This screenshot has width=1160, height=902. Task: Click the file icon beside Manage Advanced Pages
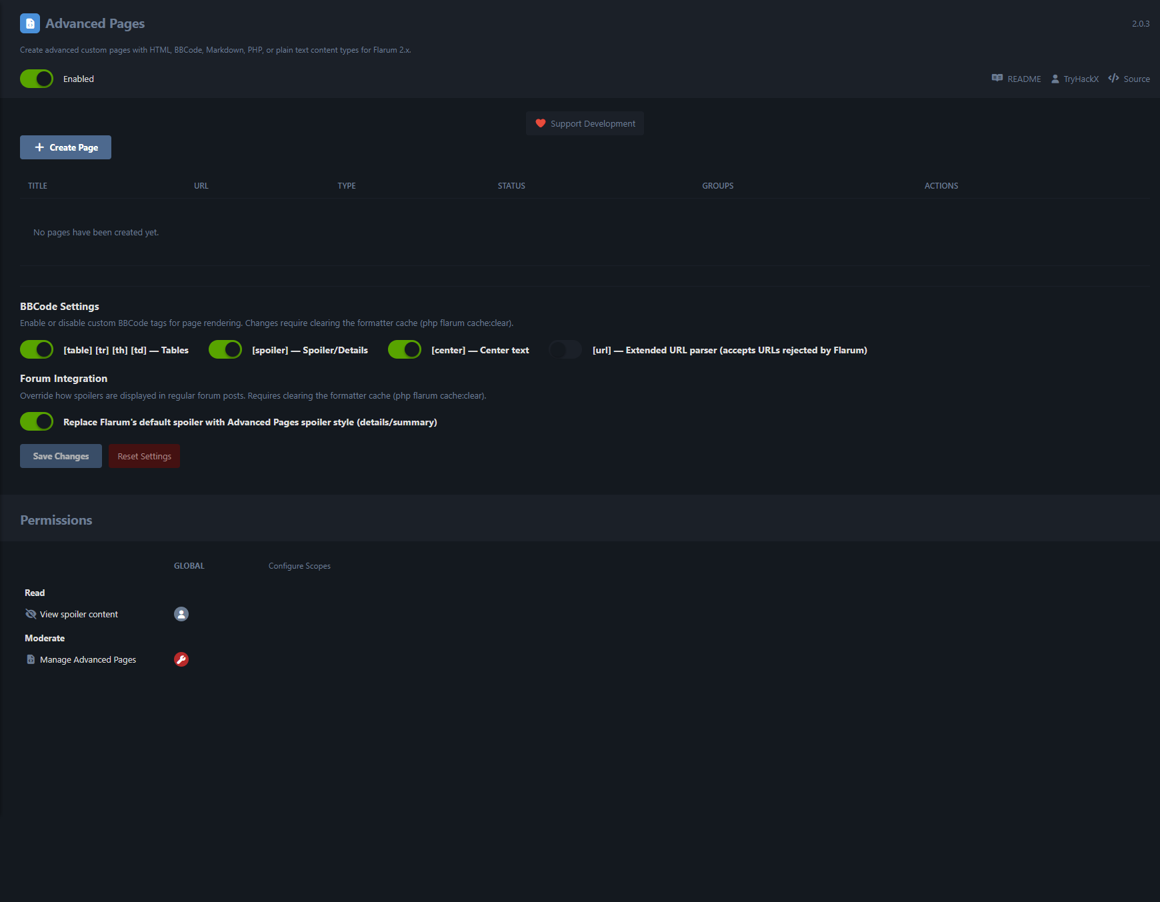click(x=31, y=659)
